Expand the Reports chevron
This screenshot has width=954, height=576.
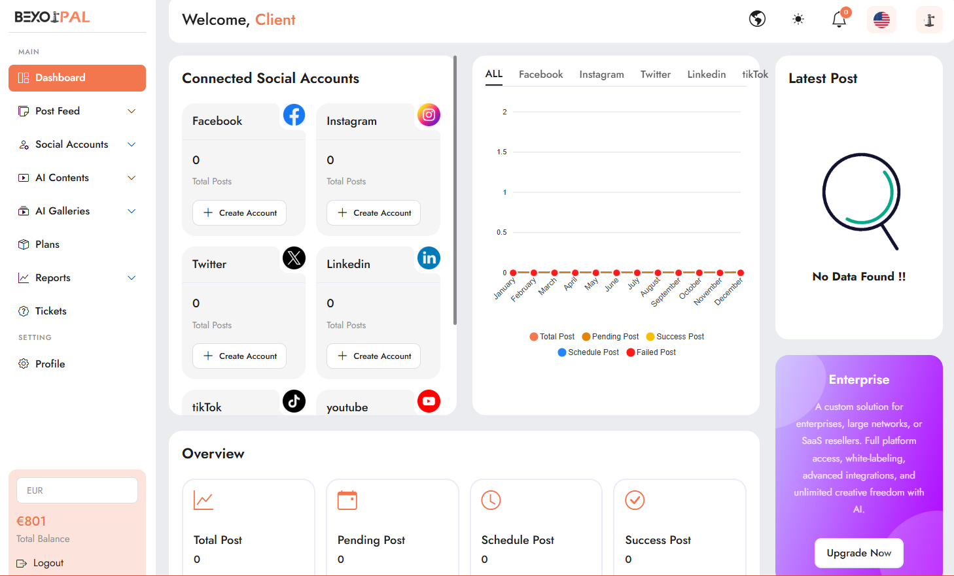pos(132,278)
